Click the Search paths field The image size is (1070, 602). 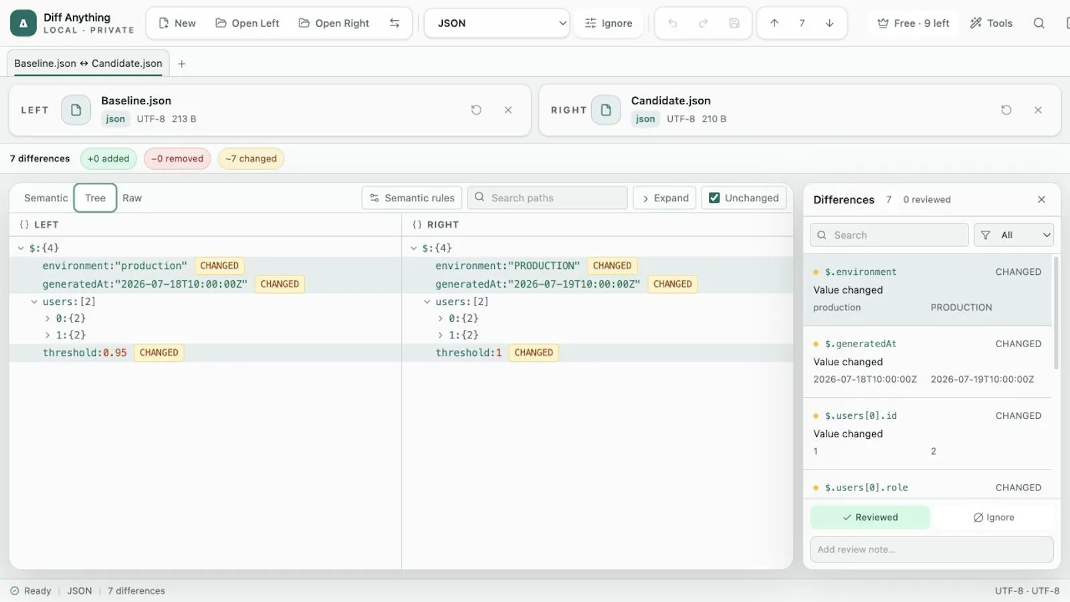(x=548, y=198)
